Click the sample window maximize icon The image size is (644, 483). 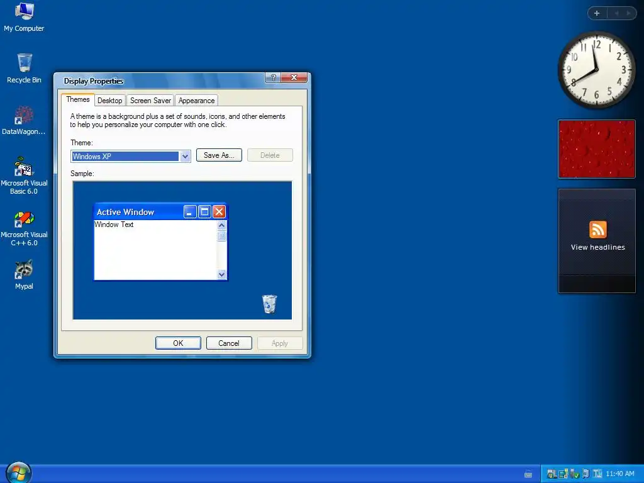tap(204, 212)
